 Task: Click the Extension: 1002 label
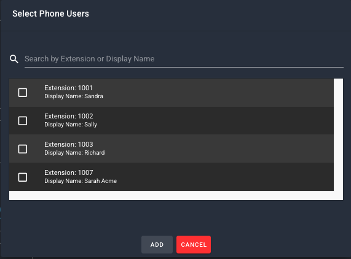coord(69,116)
